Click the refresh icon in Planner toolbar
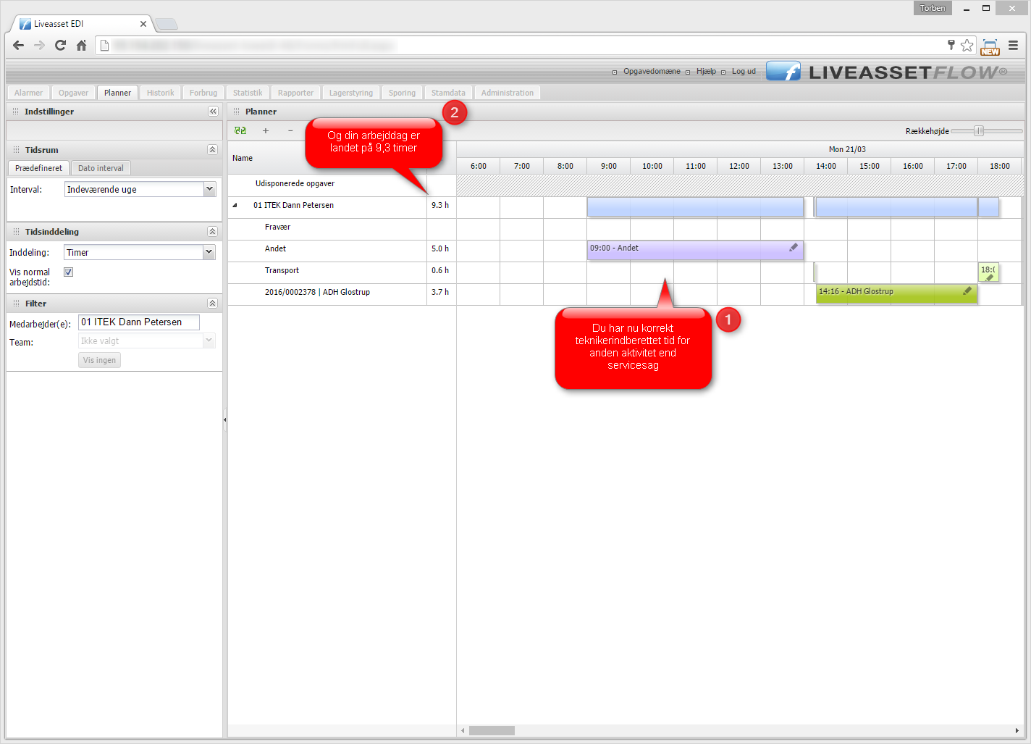The image size is (1031, 744). tap(240, 131)
